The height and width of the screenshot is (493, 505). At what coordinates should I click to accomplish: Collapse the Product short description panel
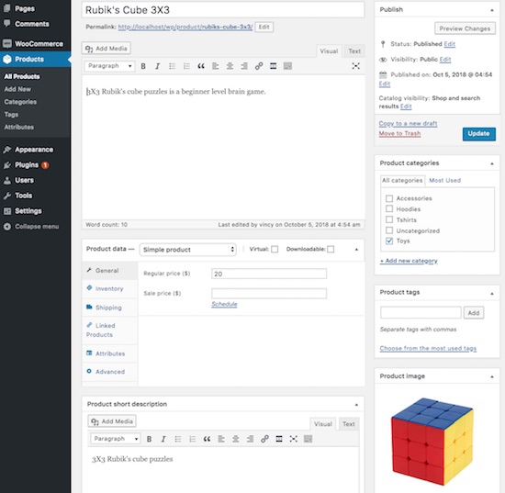tap(356, 405)
